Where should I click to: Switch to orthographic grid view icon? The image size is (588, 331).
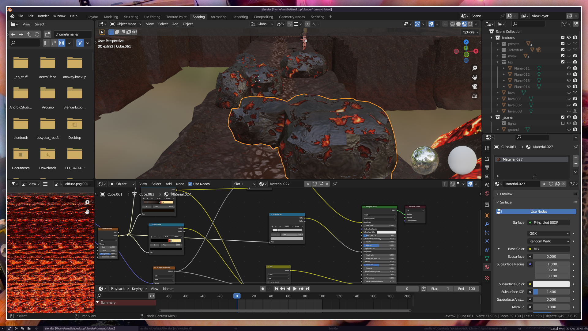475,96
